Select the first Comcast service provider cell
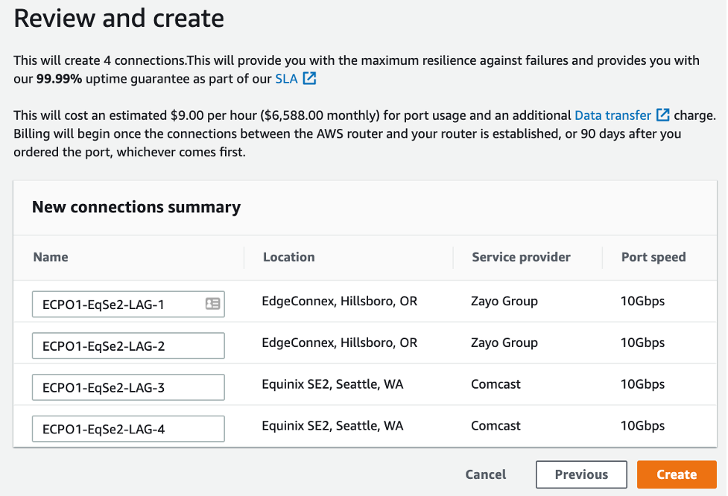 tap(496, 384)
